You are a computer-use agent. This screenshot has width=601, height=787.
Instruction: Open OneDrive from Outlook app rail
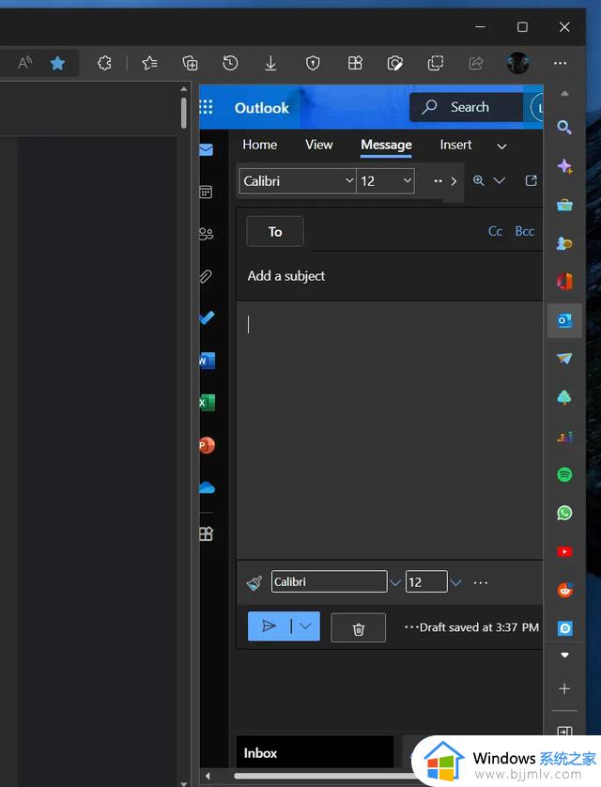coord(207,487)
